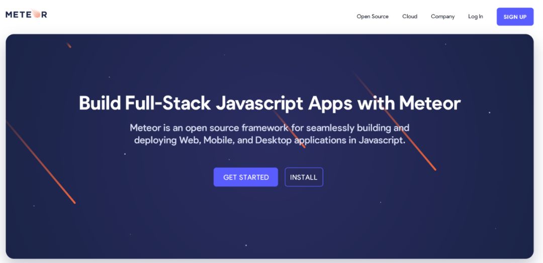Click the GET STARTED button
The height and width of the screenshot is (263, 543).
coord(246,177)
